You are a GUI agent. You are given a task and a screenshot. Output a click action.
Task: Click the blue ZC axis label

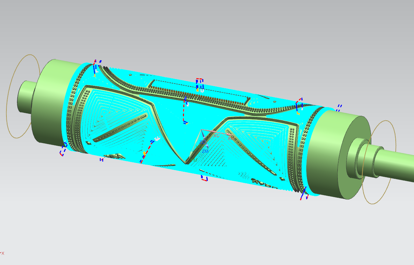pyautogui.click(x=202, y=142)
